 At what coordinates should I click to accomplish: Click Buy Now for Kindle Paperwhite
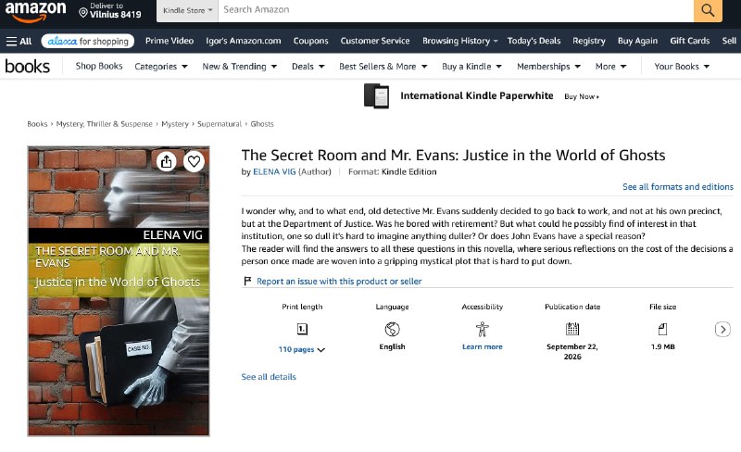pyautogui.click(x=582, y=96)
